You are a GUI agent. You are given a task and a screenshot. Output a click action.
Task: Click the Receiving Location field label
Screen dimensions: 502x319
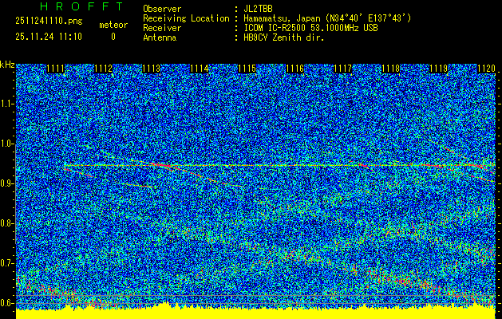pyautogui.click(x=180, y=18)
